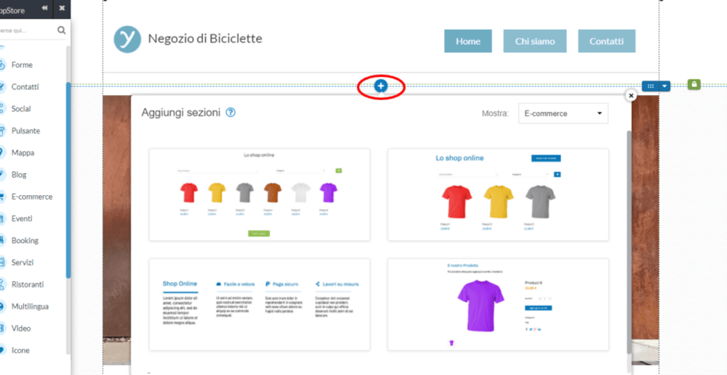This screenshot has height=375, width=727.
Task: Open E-commerce in the sidebar
Action: 32,197
